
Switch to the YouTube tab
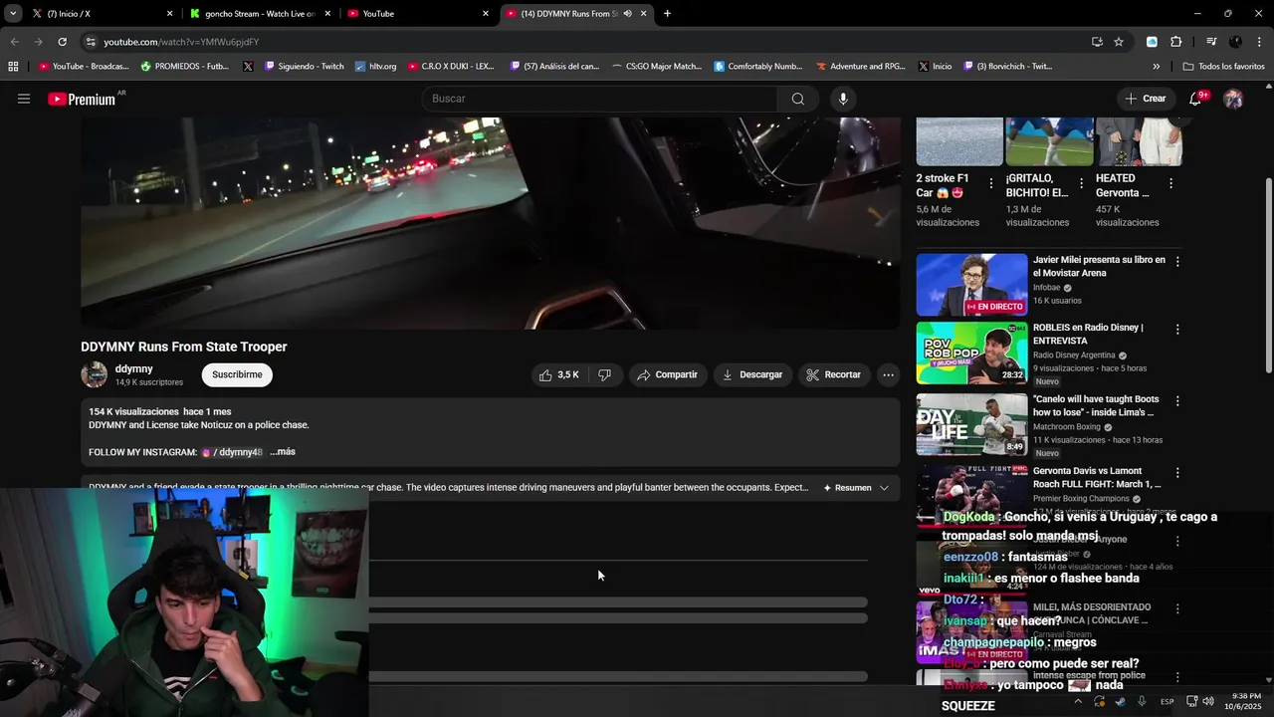pyautogui.click(x=417, y=14)
